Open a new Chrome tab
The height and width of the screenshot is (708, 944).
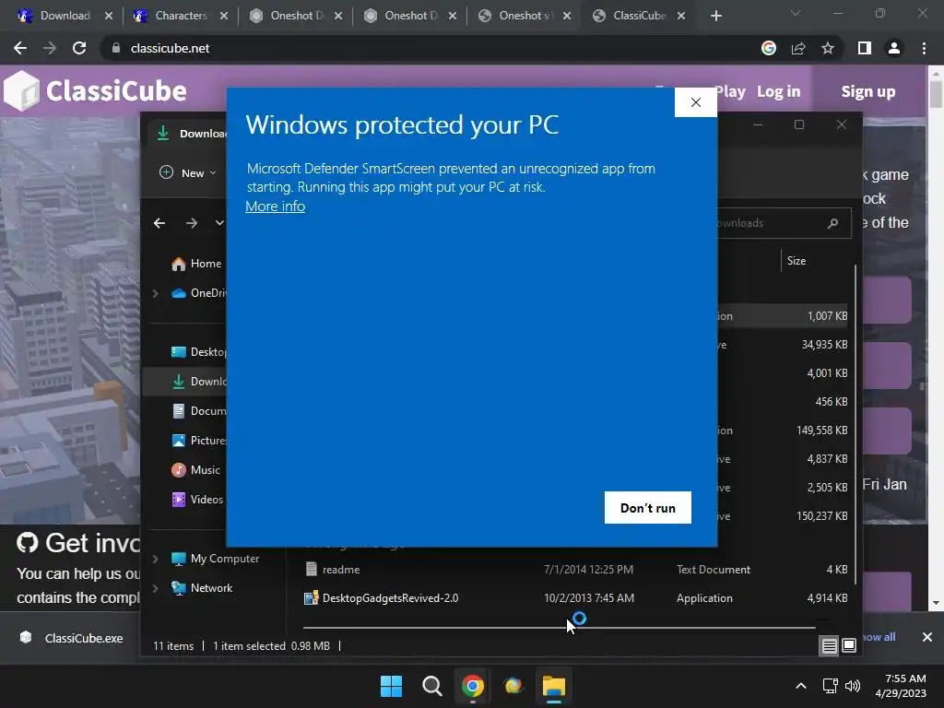pyautogui.click(x=715, y=16)
